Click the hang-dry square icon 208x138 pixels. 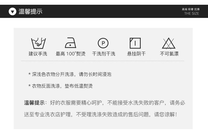click(135, 43)
